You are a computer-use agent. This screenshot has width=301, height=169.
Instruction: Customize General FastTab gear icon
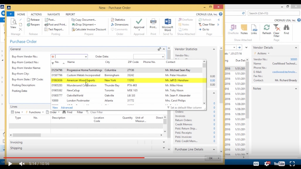pos(159,49)
